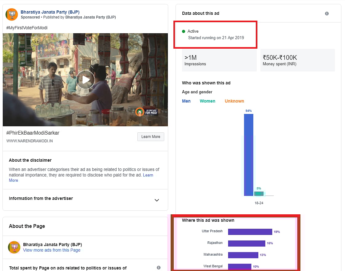
Task: Click info icon beside Data about this ad
Action: tap(327, 14)
